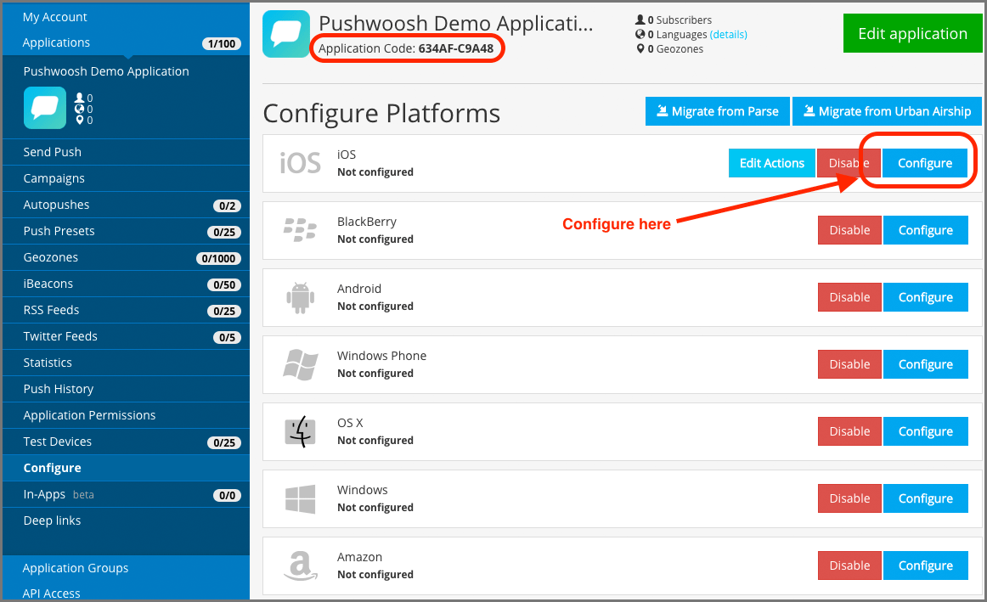Click the Android robot logo
Viewport: 987px width, 602px height.
click(300, 297)
